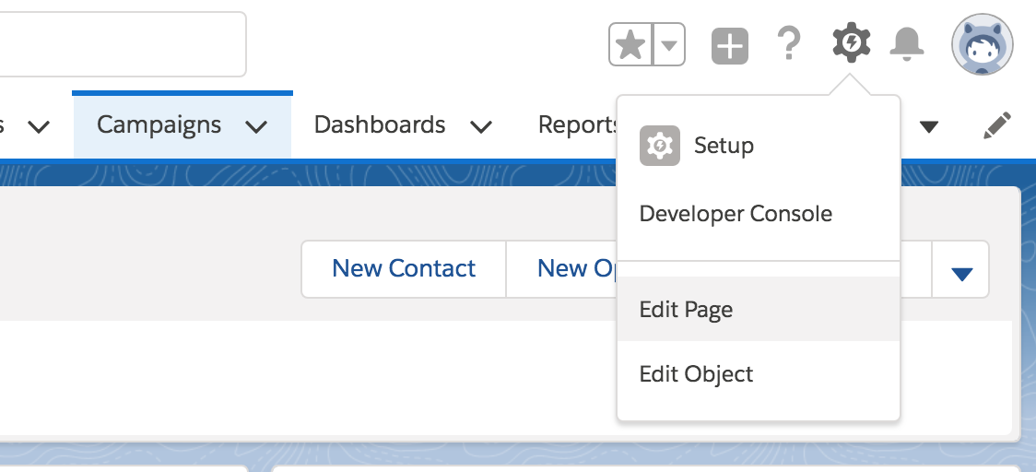Choose Edit Page in the menu
The image size is (1036, 472).
click(686, 310)
